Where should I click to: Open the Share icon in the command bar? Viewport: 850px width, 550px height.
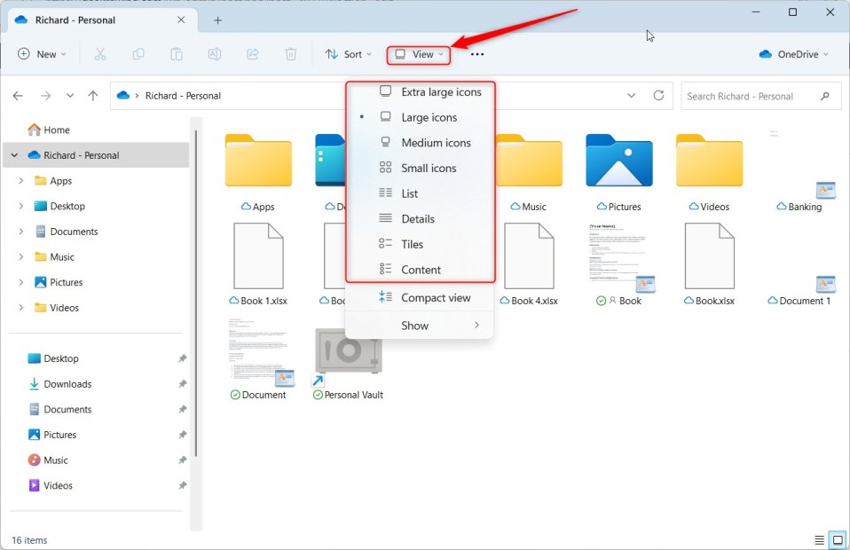tap(253, 54)
